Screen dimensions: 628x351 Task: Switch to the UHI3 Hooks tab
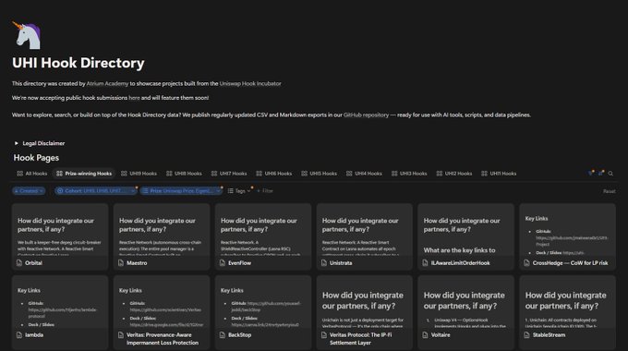(x=409, y=174)
